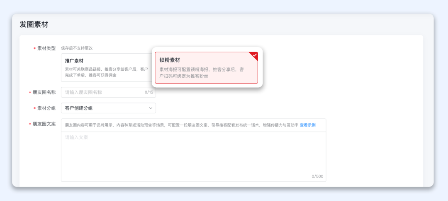Click the 朋友圈文案 field label
This screenshot has height=201, width=448.
coord(44,124)
